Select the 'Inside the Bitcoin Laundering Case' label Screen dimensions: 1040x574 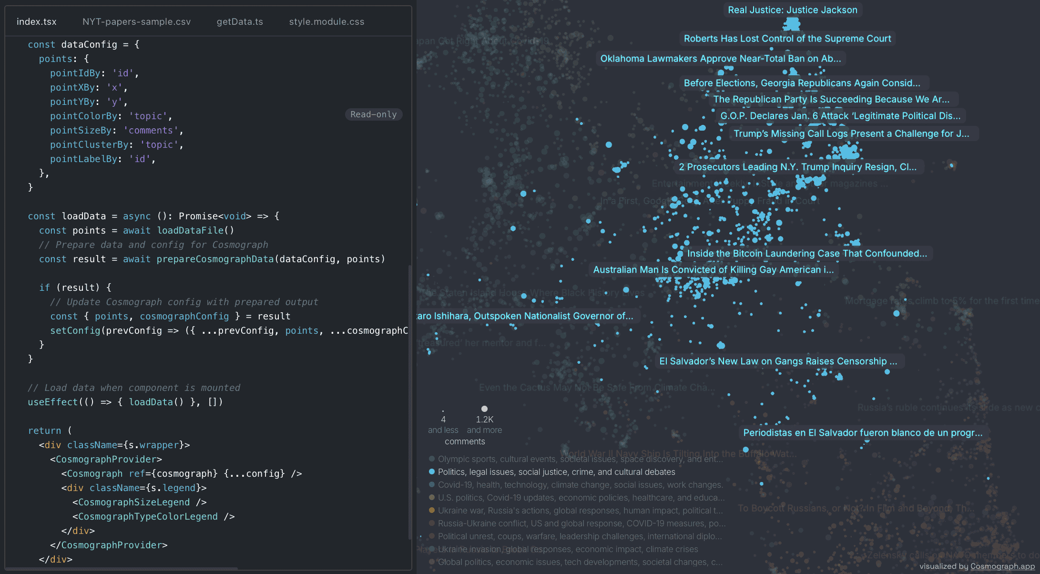pyautogui.click(x=806, y=254)
